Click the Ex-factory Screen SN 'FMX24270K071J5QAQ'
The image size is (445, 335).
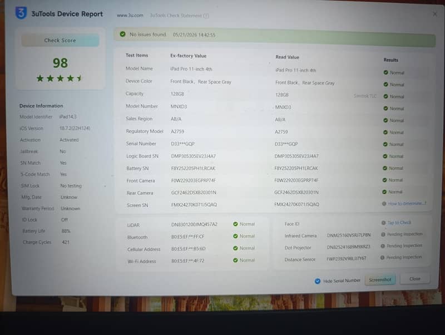point(194,205)
